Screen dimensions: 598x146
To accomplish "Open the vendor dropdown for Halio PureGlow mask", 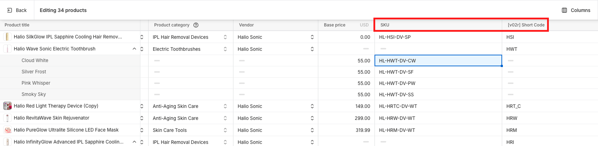I will 312,130.
